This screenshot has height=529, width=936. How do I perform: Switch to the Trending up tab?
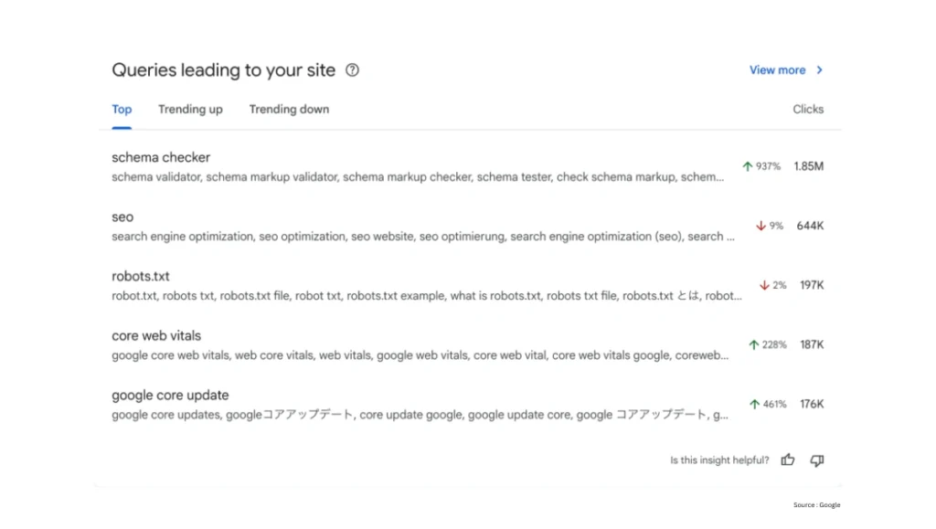tap(190, 109)
